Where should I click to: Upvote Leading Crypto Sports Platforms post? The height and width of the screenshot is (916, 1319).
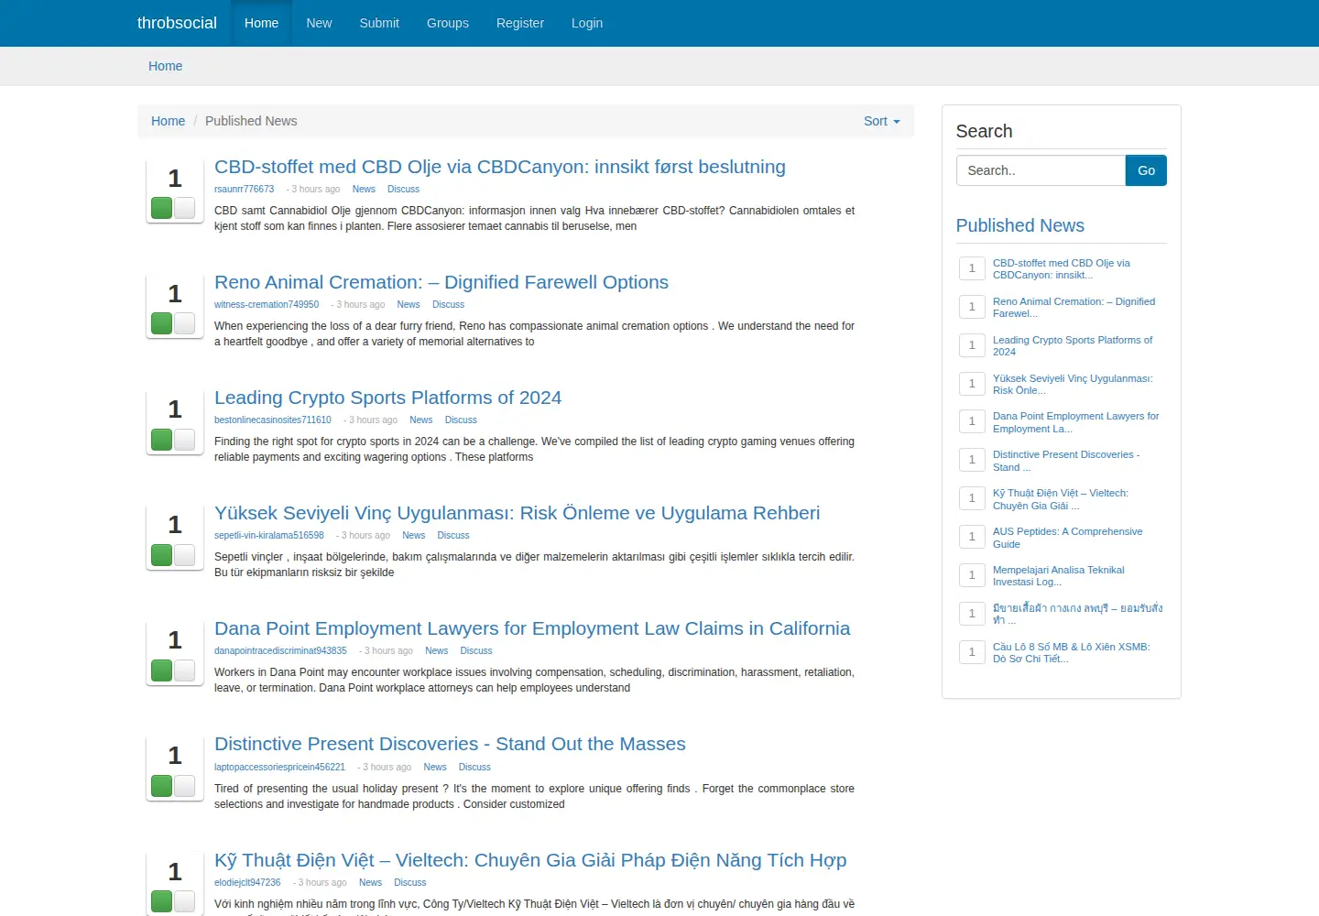(x=162, y=439)
